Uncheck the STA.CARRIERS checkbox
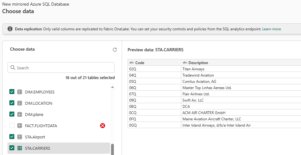 [x=12, y=148]
